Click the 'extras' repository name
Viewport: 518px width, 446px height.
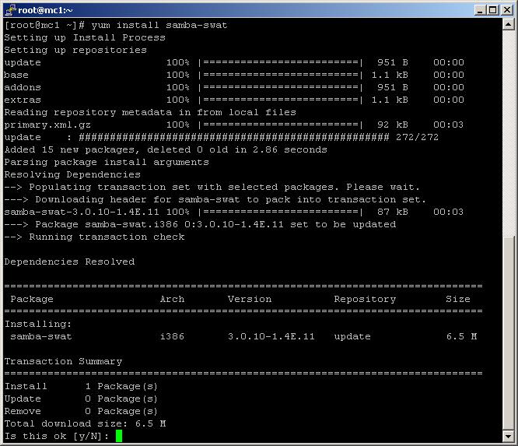(x=23, y=100)
